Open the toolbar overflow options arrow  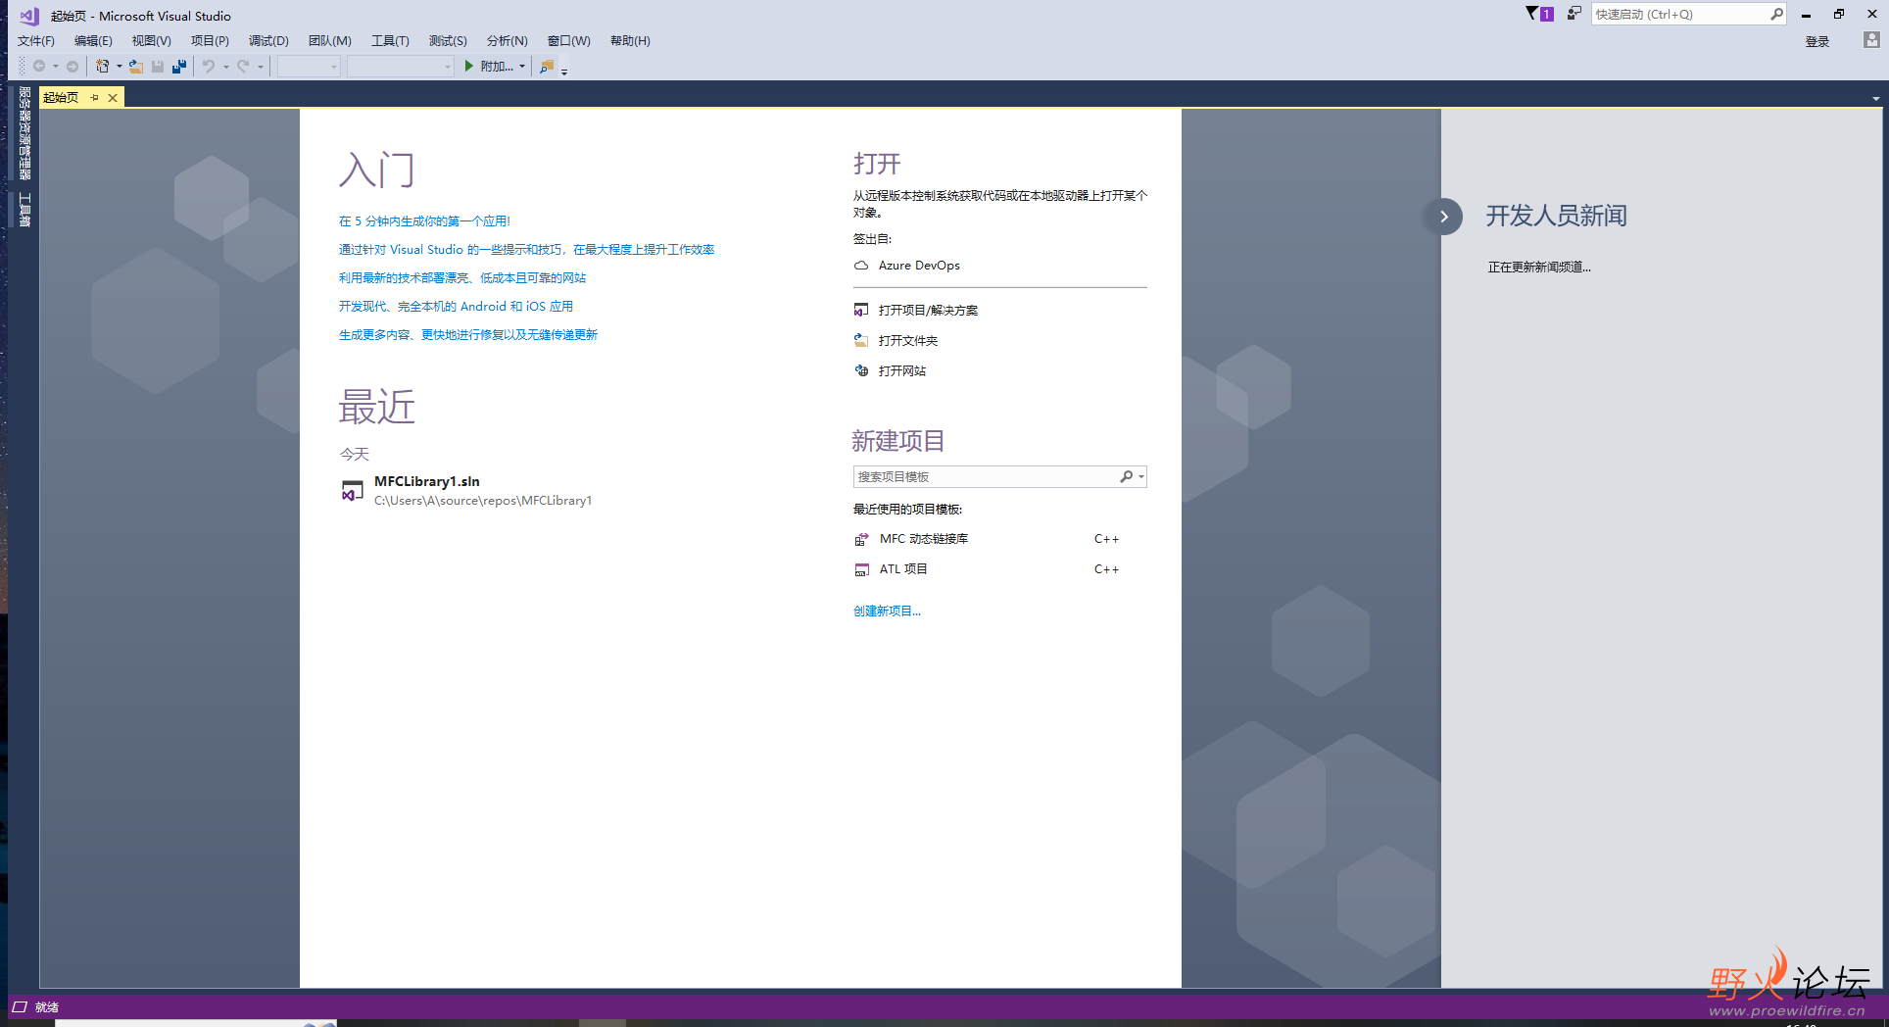click(564, 71)
